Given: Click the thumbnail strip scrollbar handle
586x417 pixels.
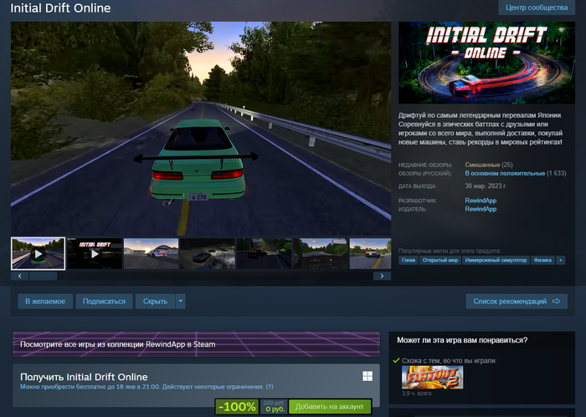Looking at the screenshot, I should (x=35, y=276).
